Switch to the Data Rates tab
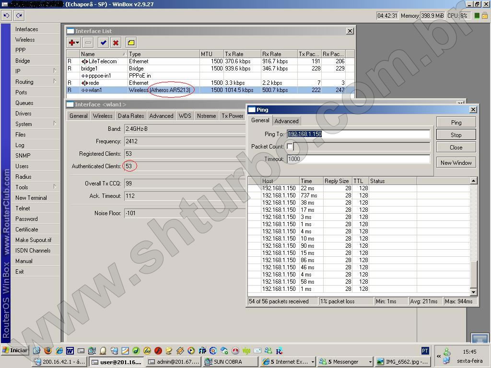The height and width of the screenshot is (368, 491). tap(131, 116)
